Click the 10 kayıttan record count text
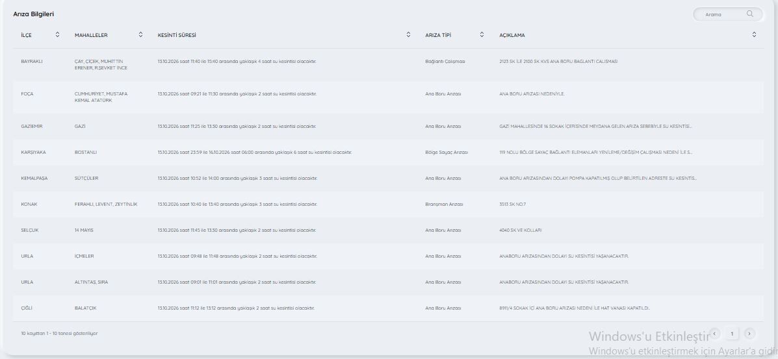 click(x=60, y=334)
